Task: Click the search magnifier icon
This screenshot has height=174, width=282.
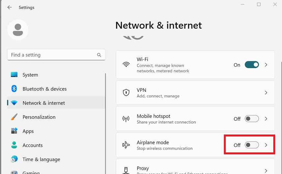Action: click(x=99, y=55)
